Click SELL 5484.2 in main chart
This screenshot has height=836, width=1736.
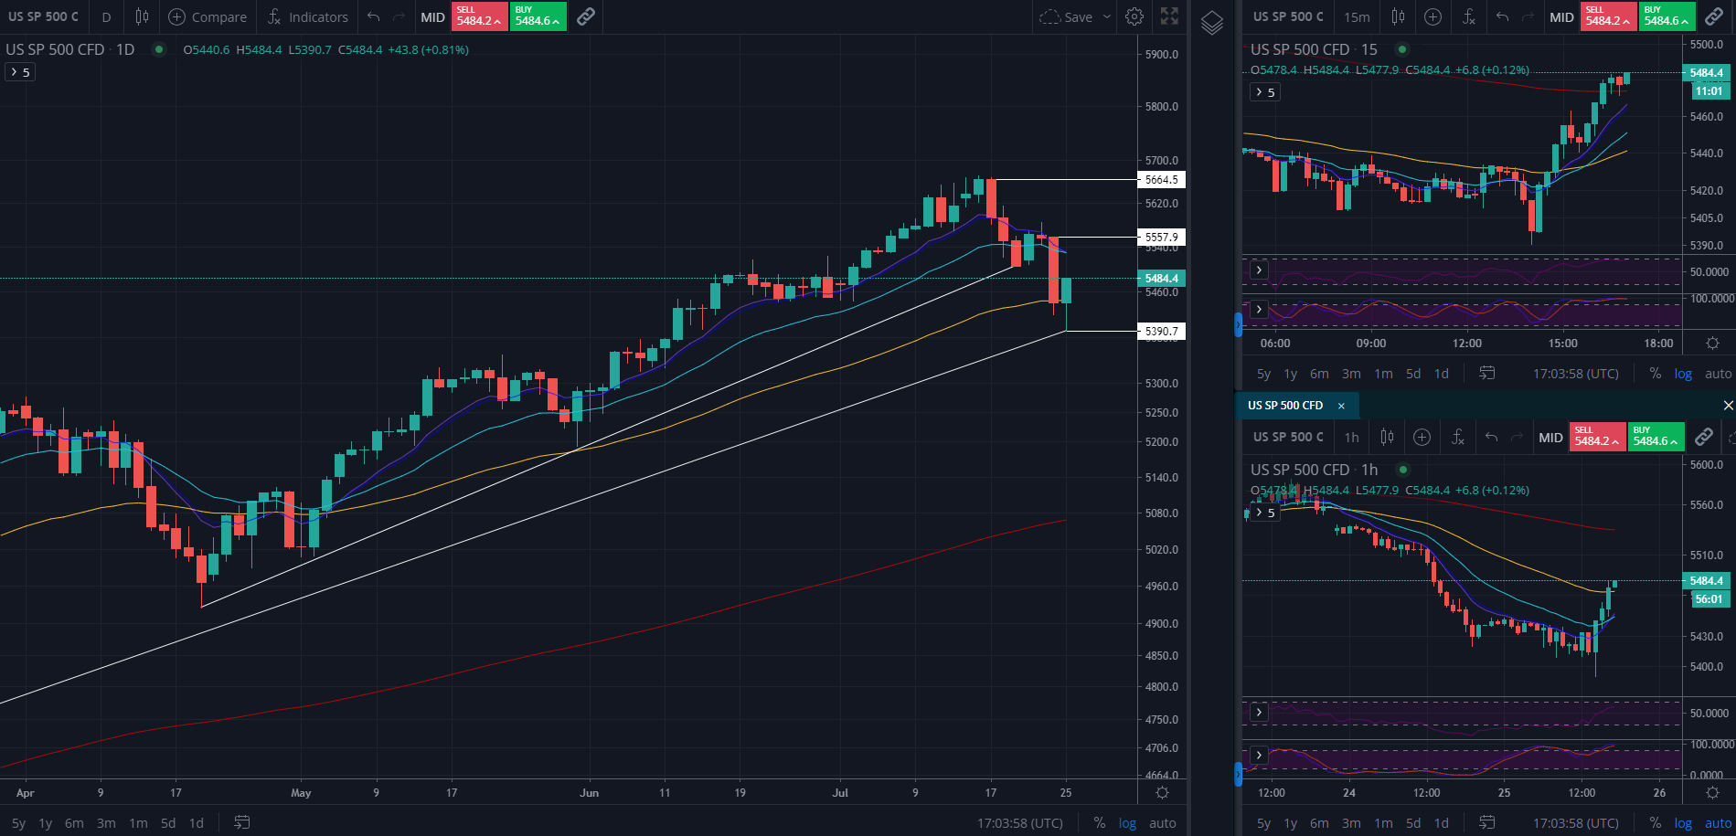click(479, 16)
